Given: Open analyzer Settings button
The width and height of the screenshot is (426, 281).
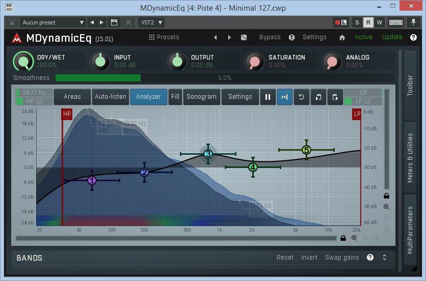Looking at the screenshot, I should click(240, 97).
